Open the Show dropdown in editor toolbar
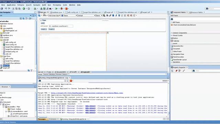This screenshot has width=220, height=124. (45, 15)
